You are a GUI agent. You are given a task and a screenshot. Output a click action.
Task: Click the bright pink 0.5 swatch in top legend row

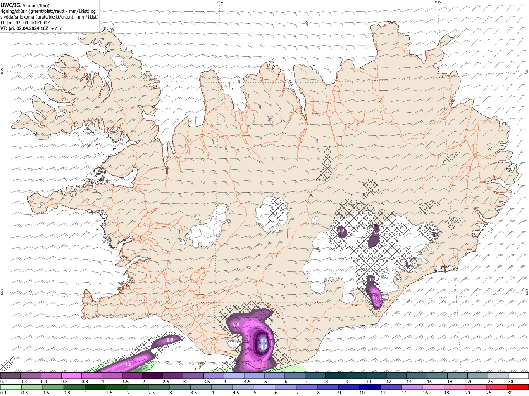click(71, 376)
